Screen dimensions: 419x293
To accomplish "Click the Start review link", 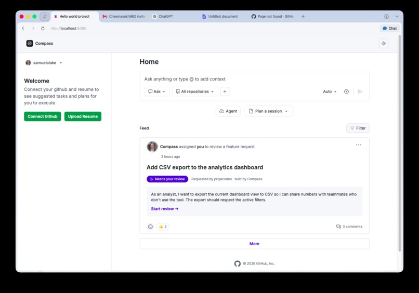I will (x=165, y=209).
